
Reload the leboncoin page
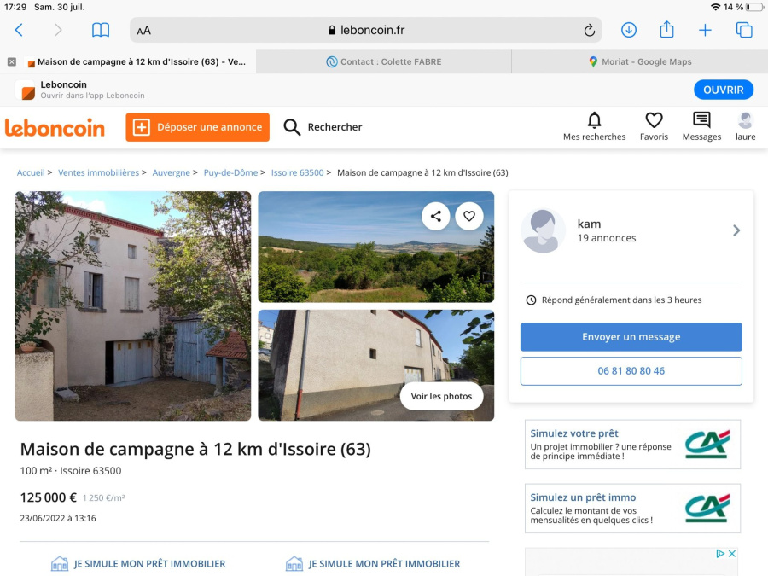[x=589, y=31]
